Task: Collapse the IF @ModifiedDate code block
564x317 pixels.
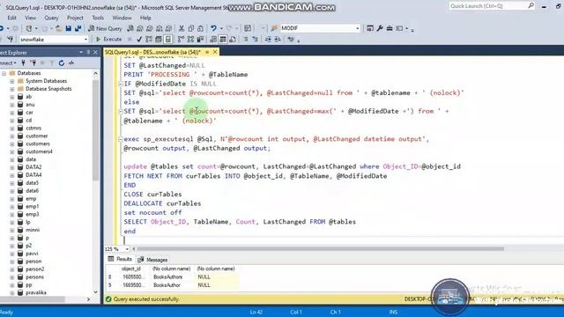Action: (x=121, y=84)
